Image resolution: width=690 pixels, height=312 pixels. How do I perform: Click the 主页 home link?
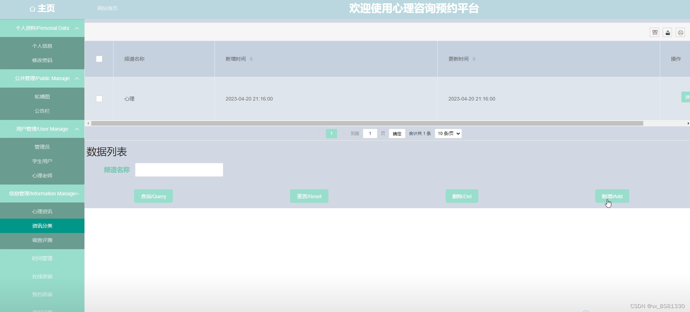46,9
